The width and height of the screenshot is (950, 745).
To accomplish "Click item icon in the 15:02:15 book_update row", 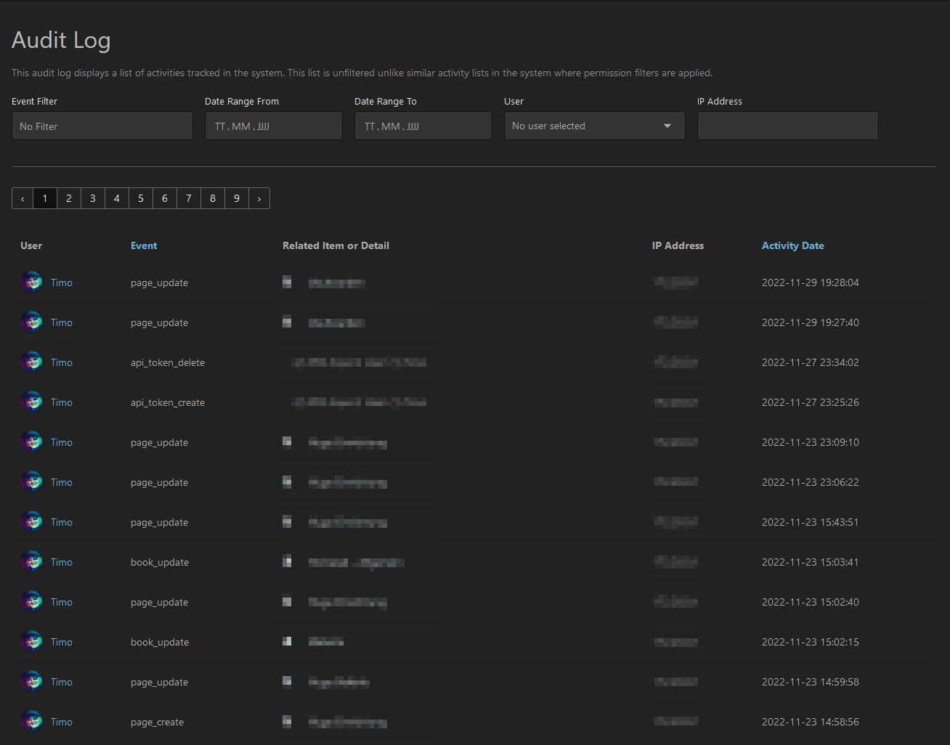I will click(287, 641).
